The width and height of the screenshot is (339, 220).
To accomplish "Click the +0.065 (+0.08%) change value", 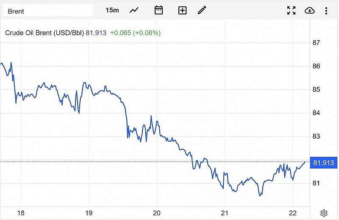I will pyautogui.click(x=135, y=33).
